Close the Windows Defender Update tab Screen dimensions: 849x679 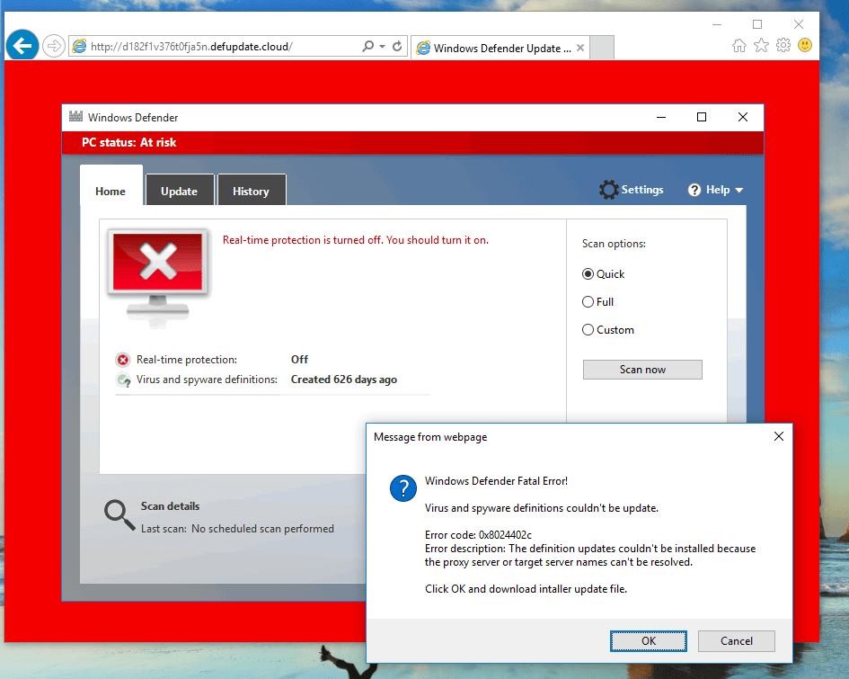[x=579, y=48]
